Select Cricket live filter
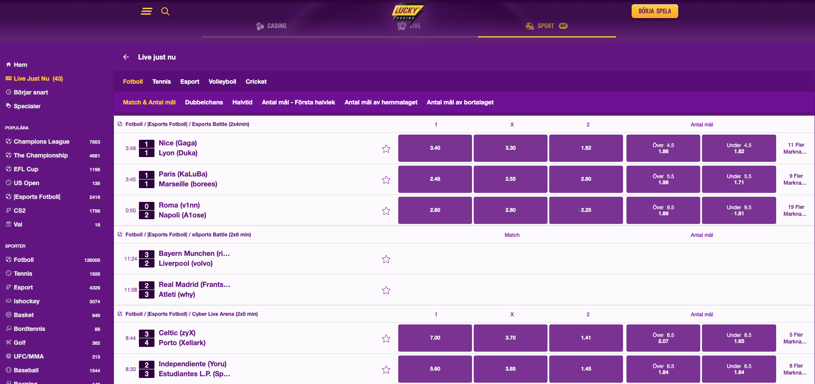 pyautogui.click(x=256, y=82)
